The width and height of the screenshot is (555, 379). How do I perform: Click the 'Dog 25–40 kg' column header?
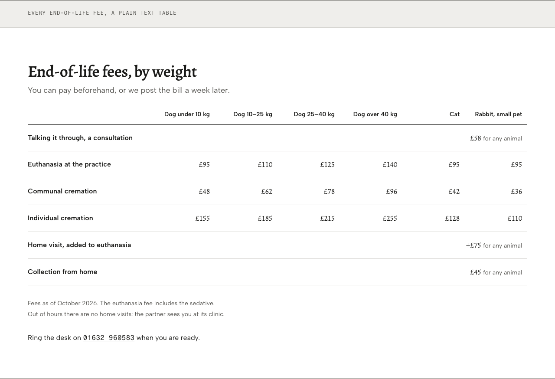click(x=314, y=114)
